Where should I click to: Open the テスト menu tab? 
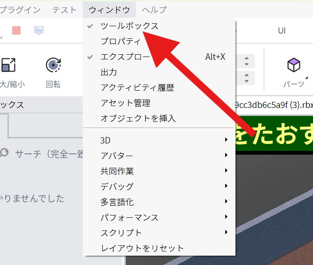point(64,10)
